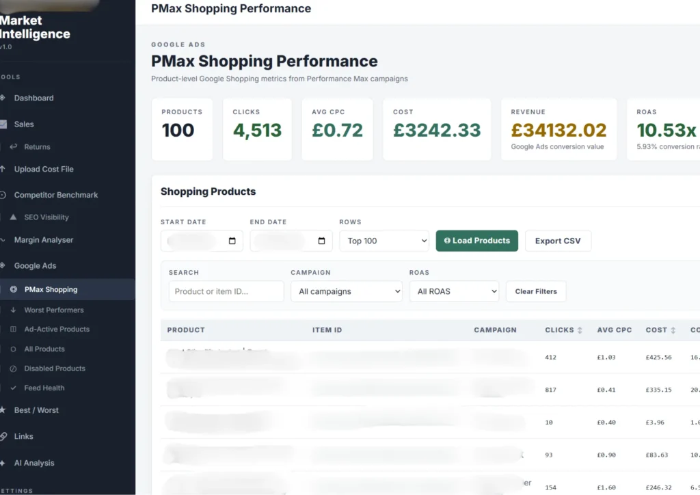Click the 817 clicks cell
The width and height of the screenshot is (700, 495).
[x=550, y=390]
